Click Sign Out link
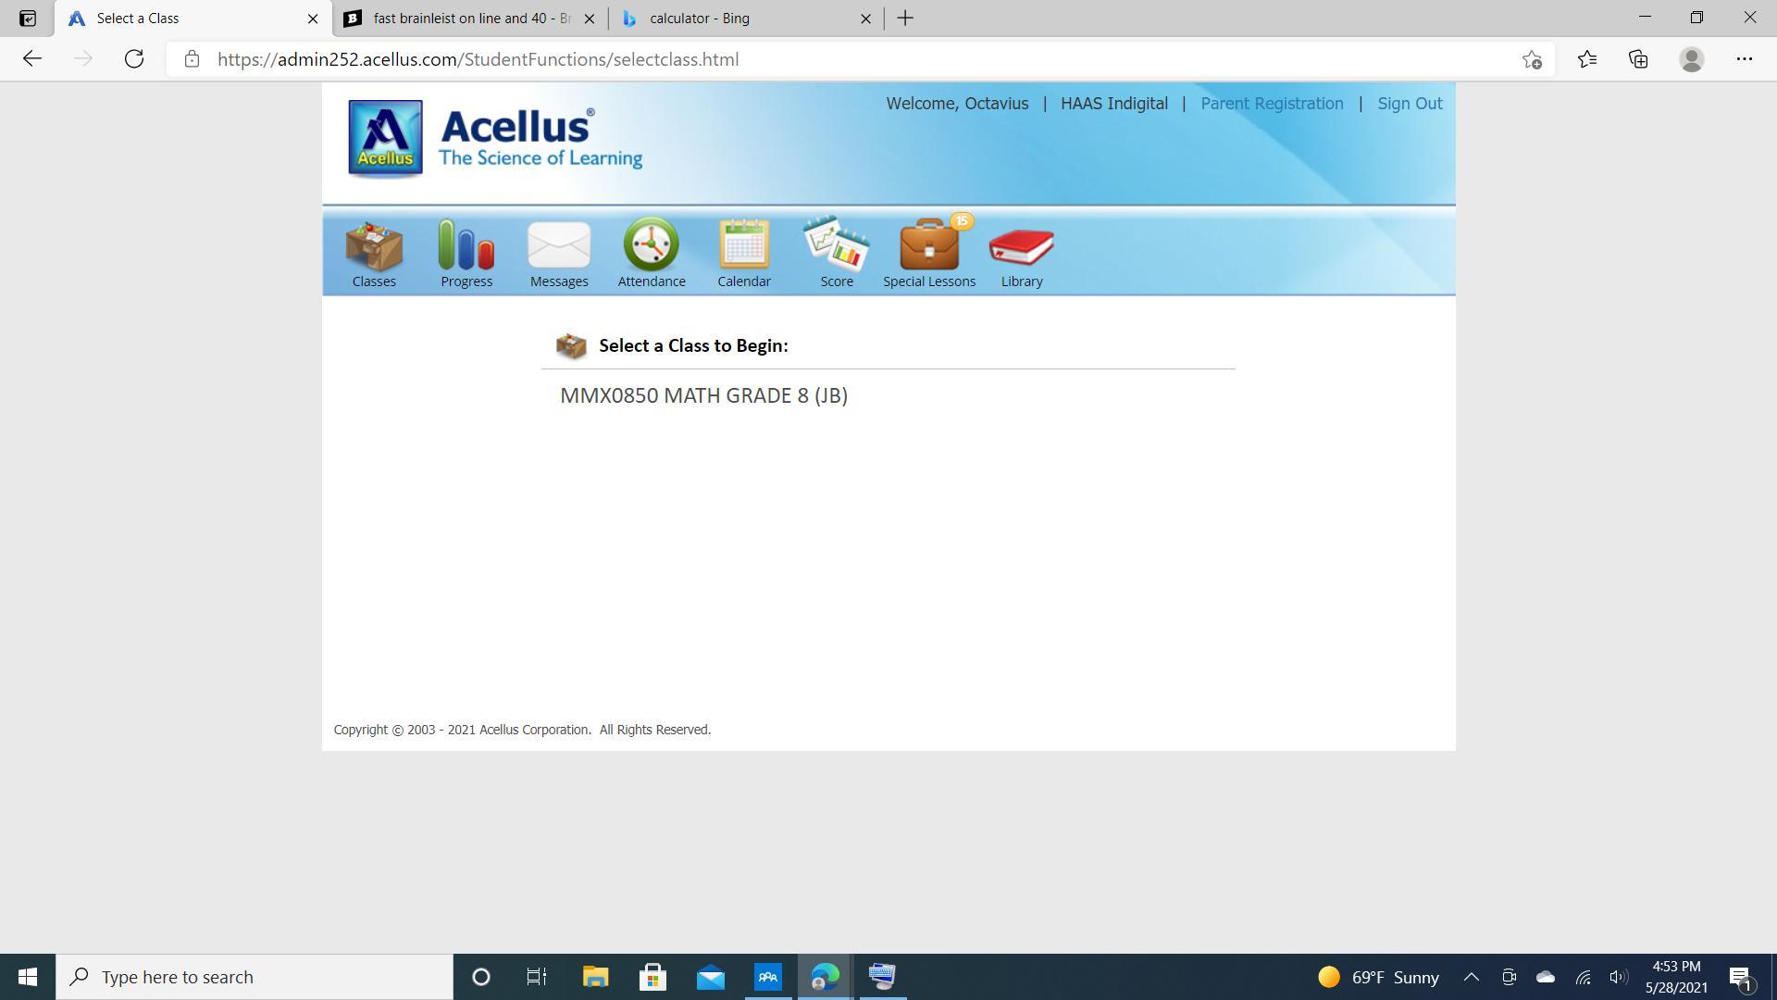Image resolution: width=1777 pixels, height=1000 pixels. [1410, 104]
